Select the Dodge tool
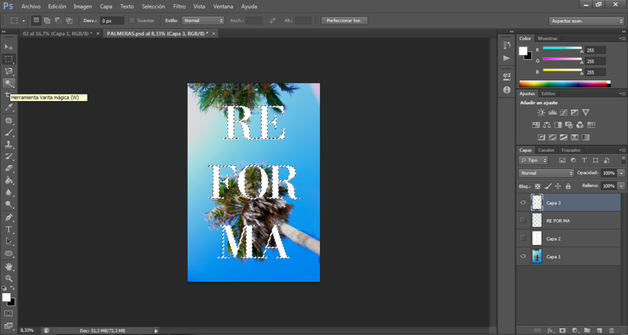 point(9,204)
